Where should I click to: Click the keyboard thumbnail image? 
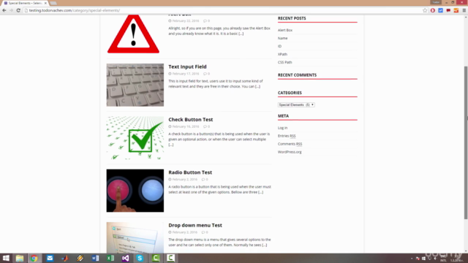[x=135, y=85]
